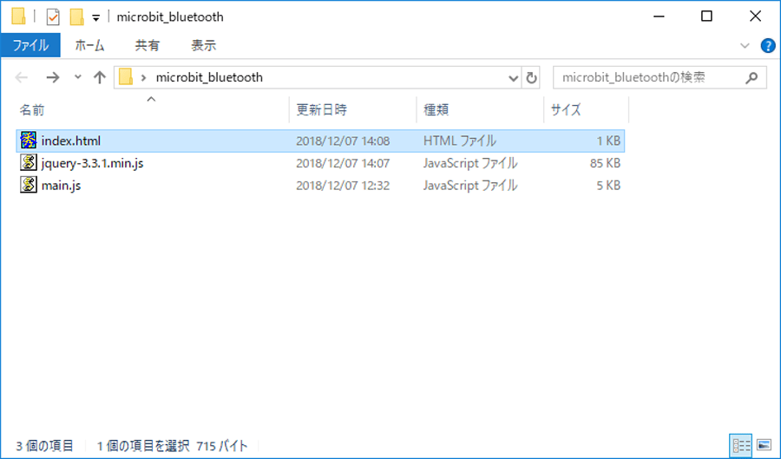Click the main.js file icon
The width and height of the screenshot is (781, 459).
[x=29, y=185]
